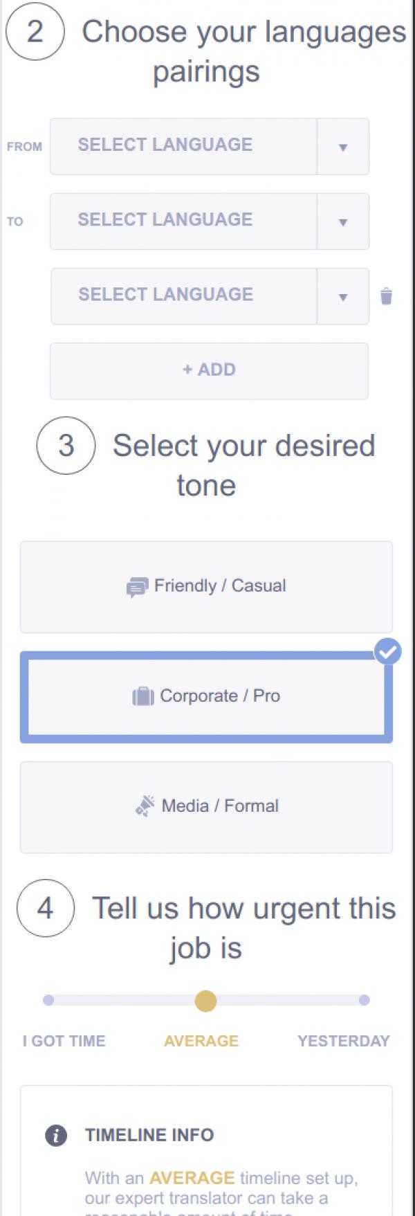Screen dimensions: 415x1216
Task: Click the trash icon next to third language selector
Action: (385, 296)
